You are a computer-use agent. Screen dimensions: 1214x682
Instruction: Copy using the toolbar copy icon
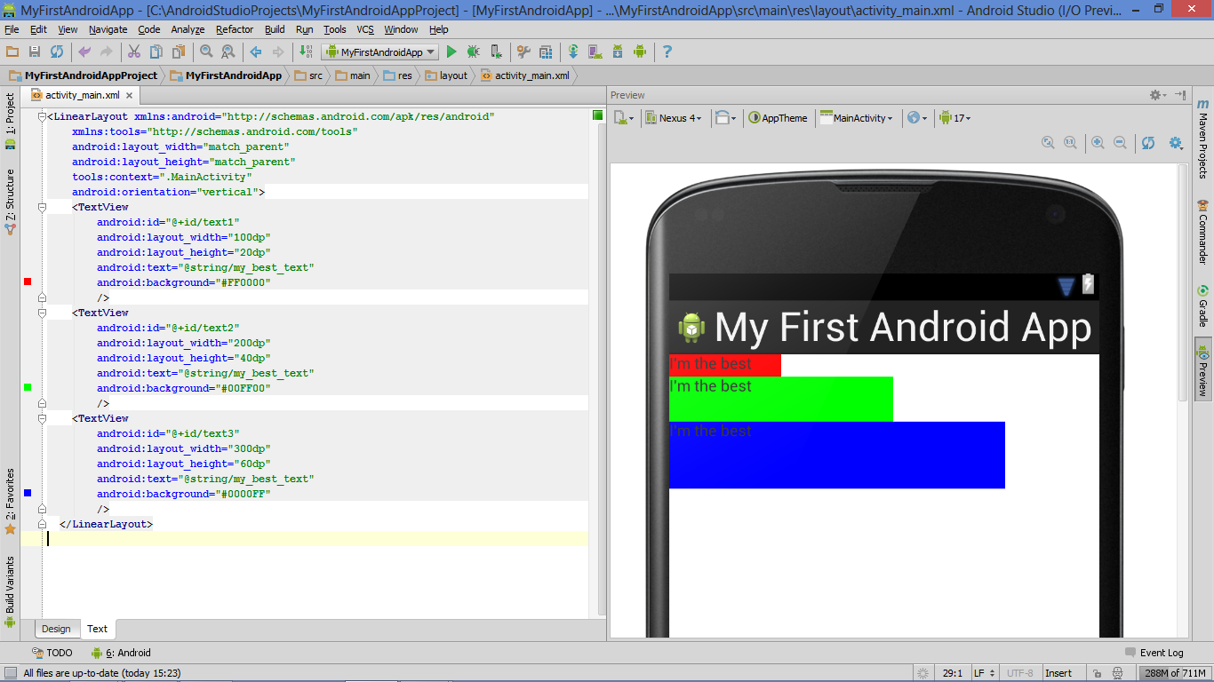point(156,52)
